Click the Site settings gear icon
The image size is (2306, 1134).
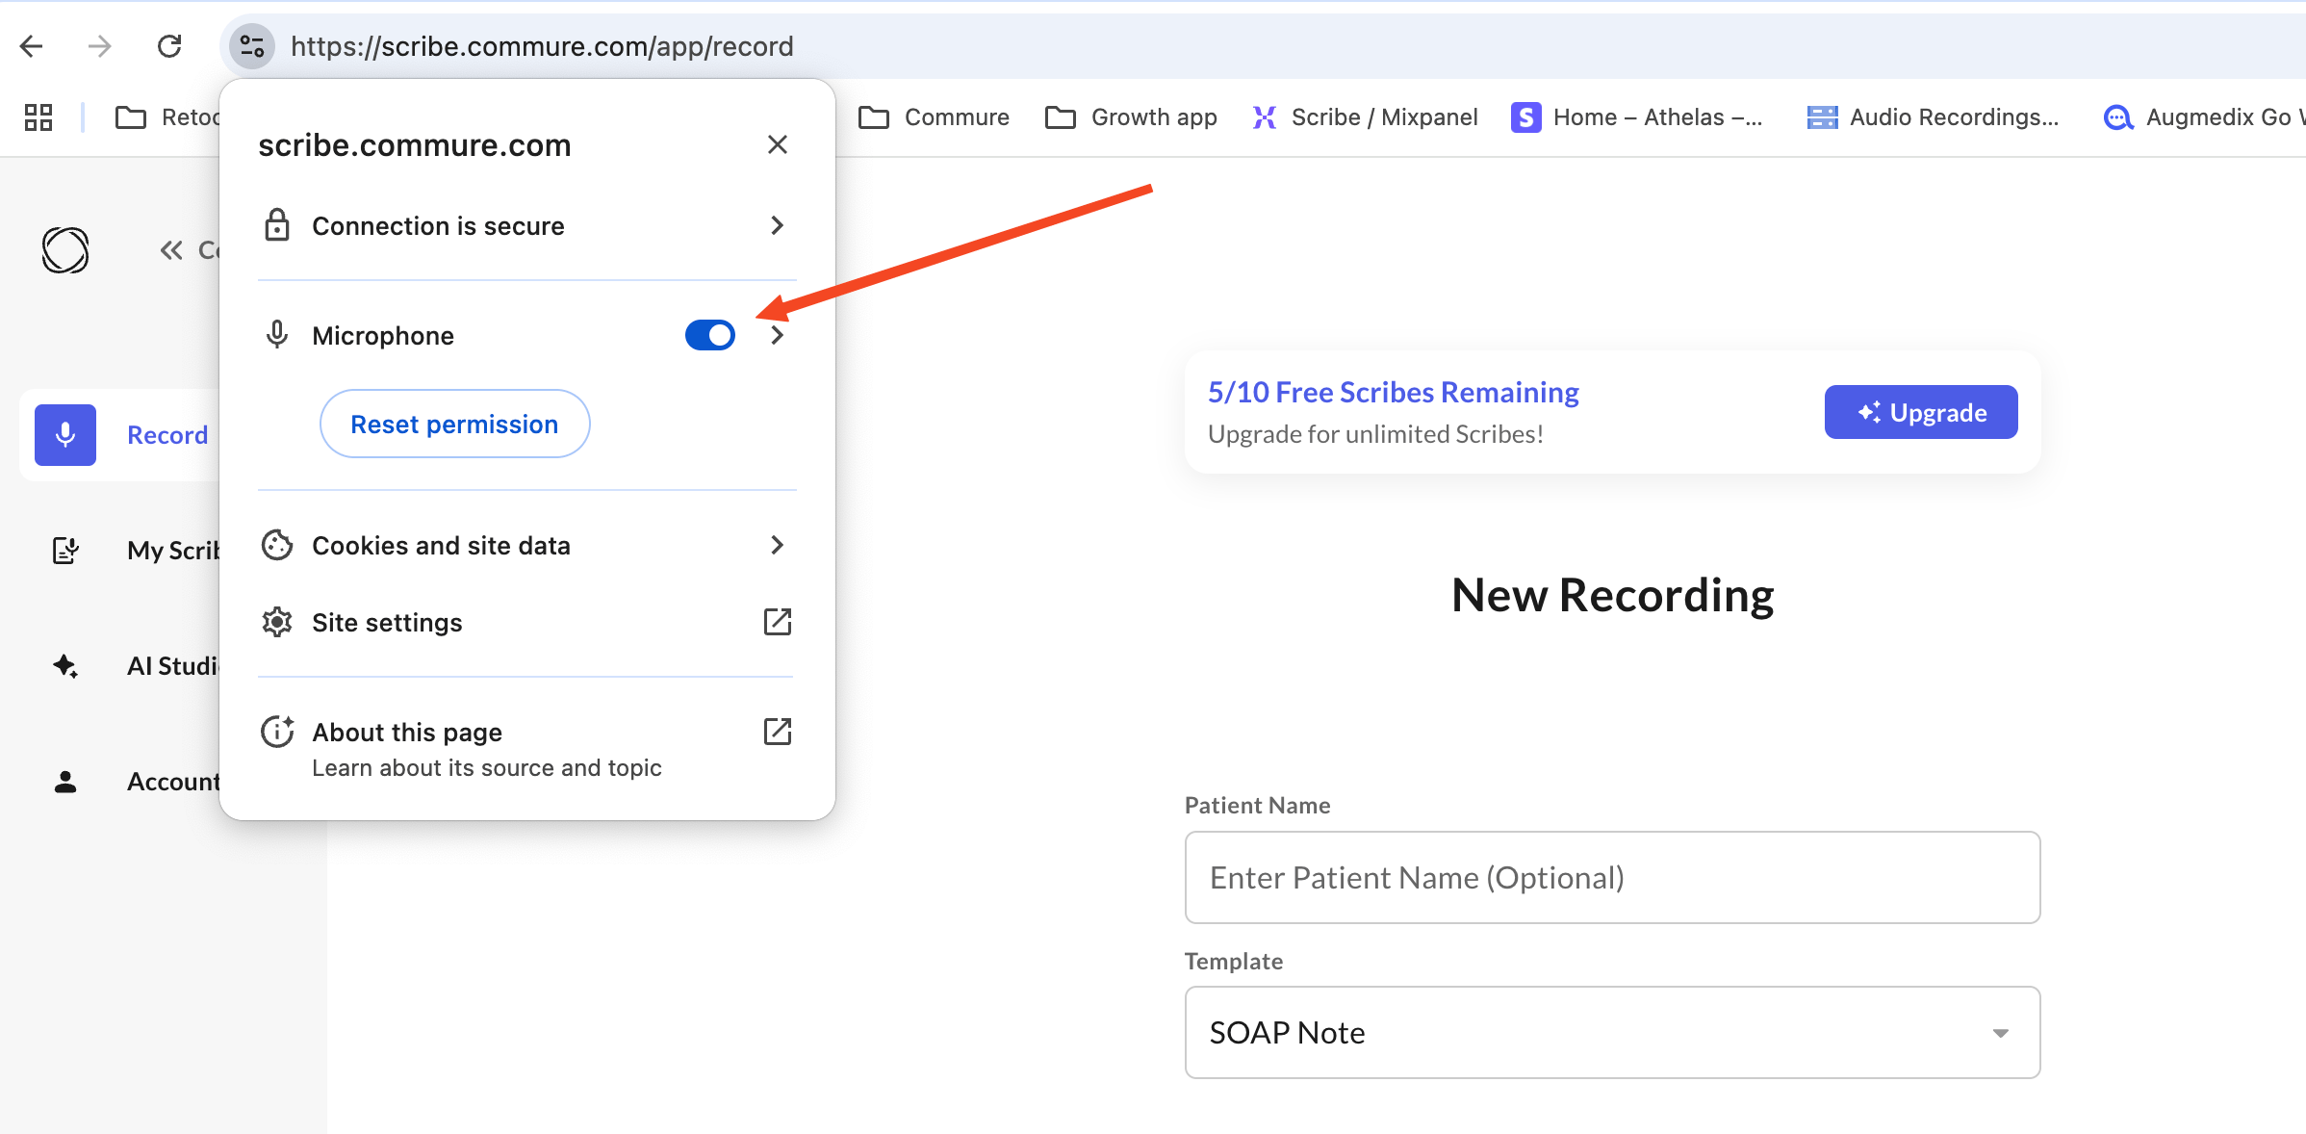[x=277, y=622]
